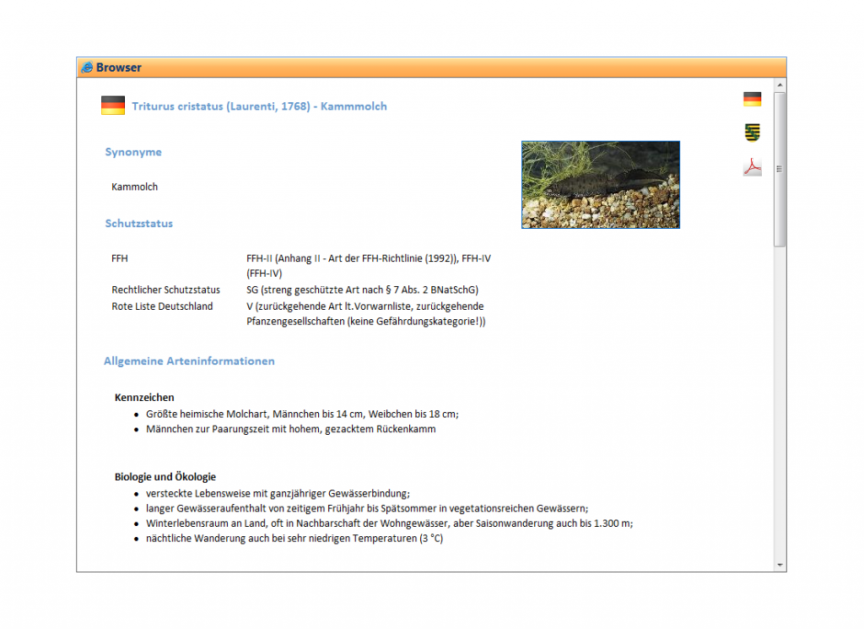Click the 'Rechtlicher Schutzstatus' label
This screenshot has height=629, width=864.
pos(166,290)
